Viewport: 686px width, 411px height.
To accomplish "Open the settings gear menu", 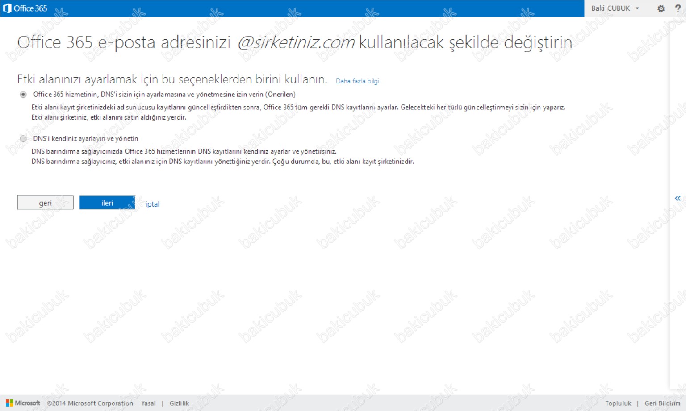I will coord(661,8).
